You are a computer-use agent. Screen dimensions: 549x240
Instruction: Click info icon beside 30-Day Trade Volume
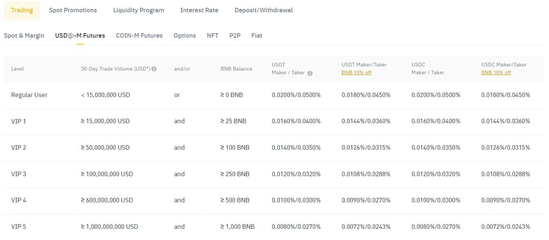(x=154, y=69)
